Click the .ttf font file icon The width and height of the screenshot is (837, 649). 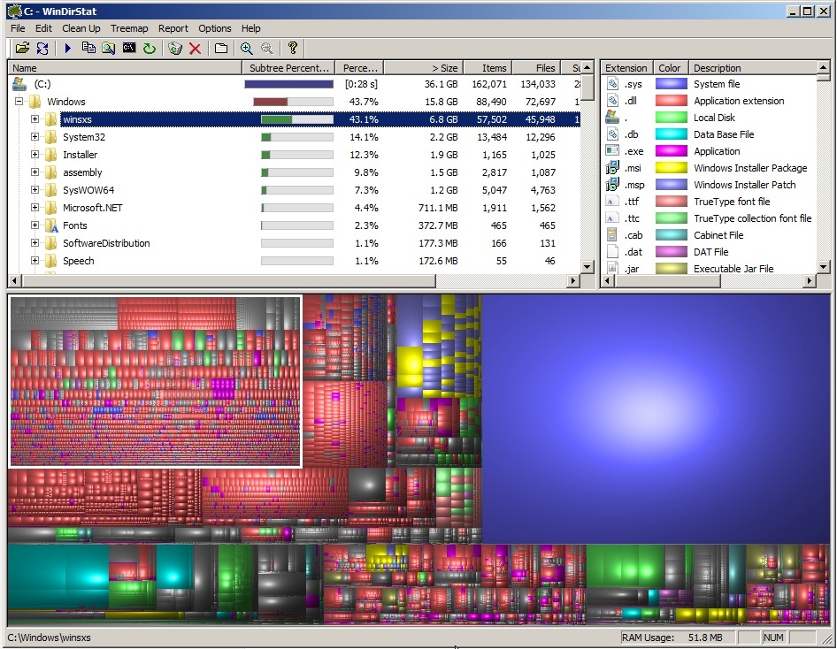coord(612,202)
